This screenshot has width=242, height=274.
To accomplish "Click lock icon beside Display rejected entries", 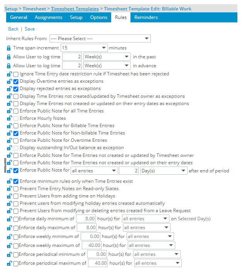I will pyautogui.click(x=9, y=89).
